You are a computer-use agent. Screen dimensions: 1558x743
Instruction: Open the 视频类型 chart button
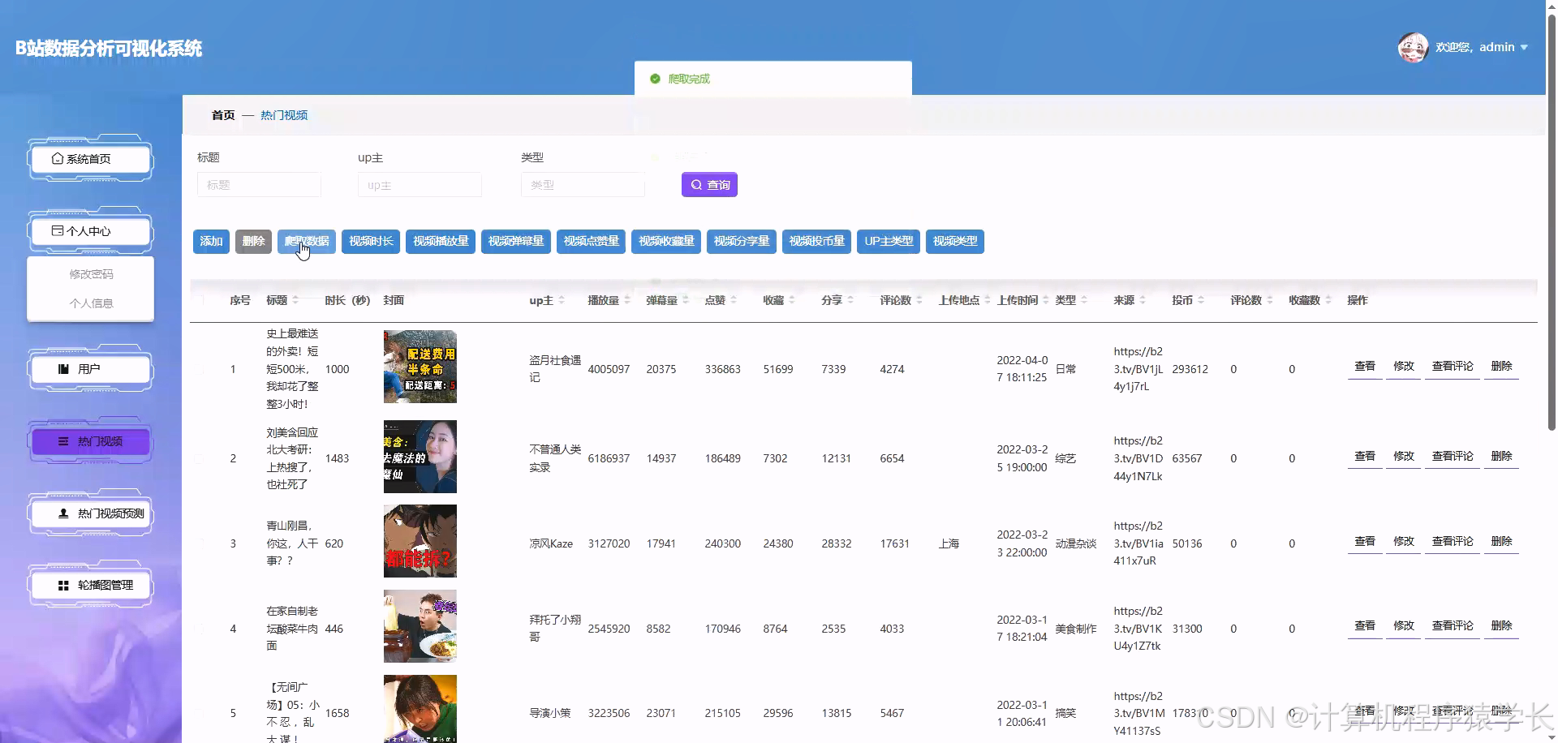point(955,241)
